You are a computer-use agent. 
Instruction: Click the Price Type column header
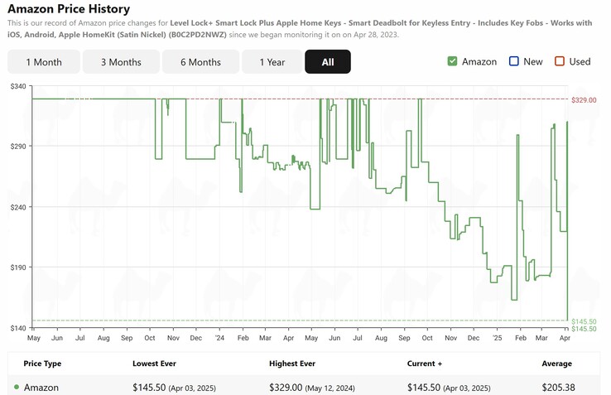(42, 364)
